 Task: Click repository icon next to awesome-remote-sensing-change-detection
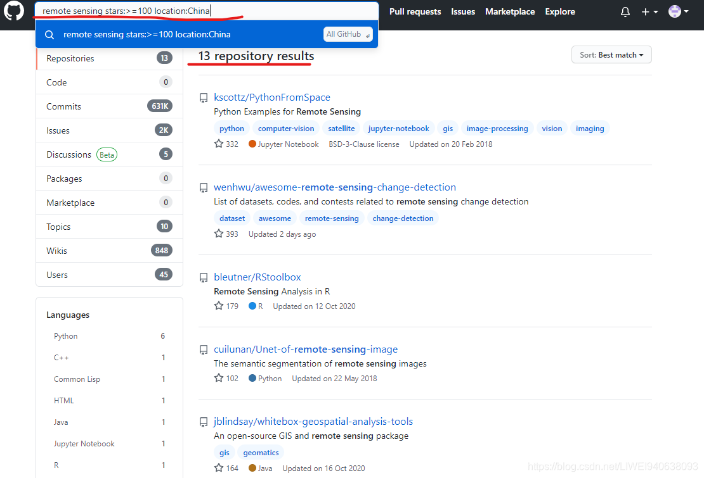coord(204,187)
